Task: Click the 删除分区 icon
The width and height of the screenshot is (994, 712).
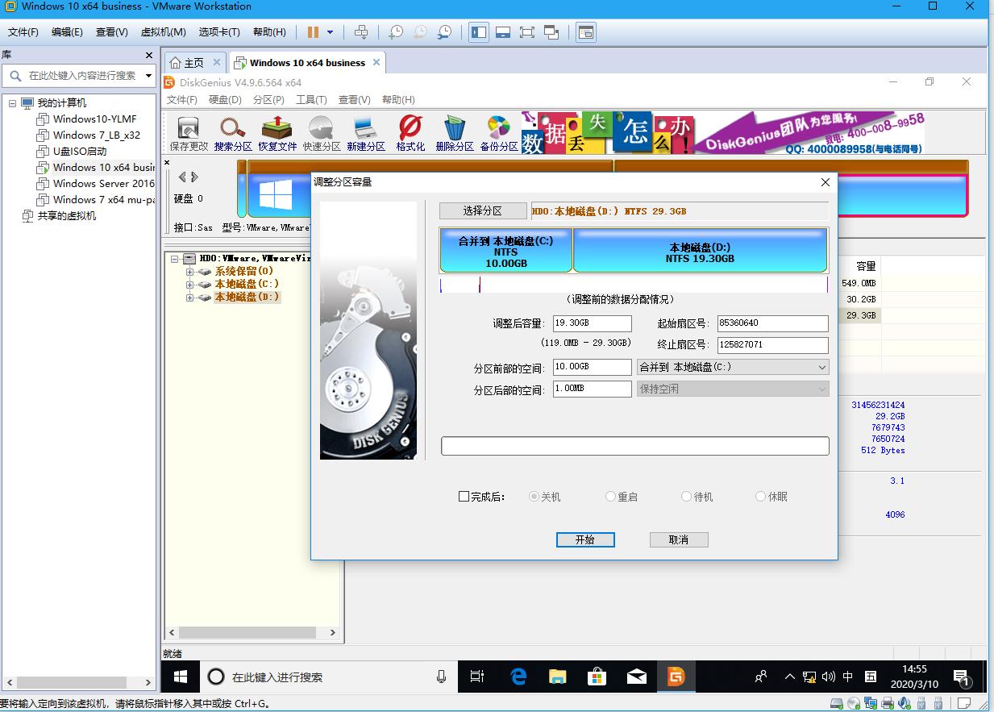Action: pos(454,133)
